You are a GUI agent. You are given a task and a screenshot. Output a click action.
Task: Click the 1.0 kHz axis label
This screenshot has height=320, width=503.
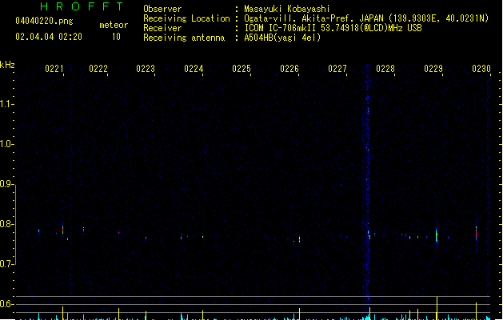coord(6,144)
